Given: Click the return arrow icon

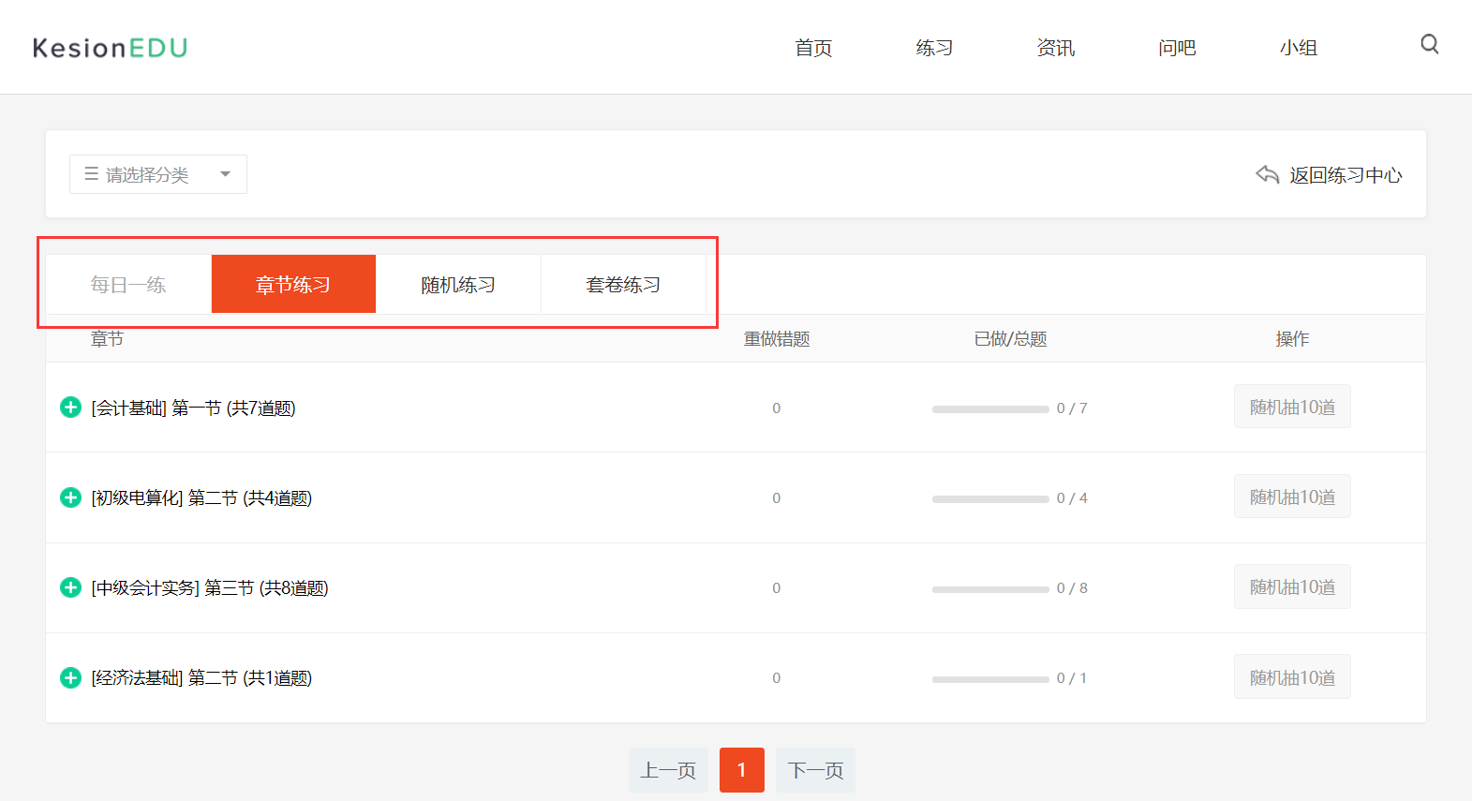Looking at the screenshot, I should click(1267, 175).
